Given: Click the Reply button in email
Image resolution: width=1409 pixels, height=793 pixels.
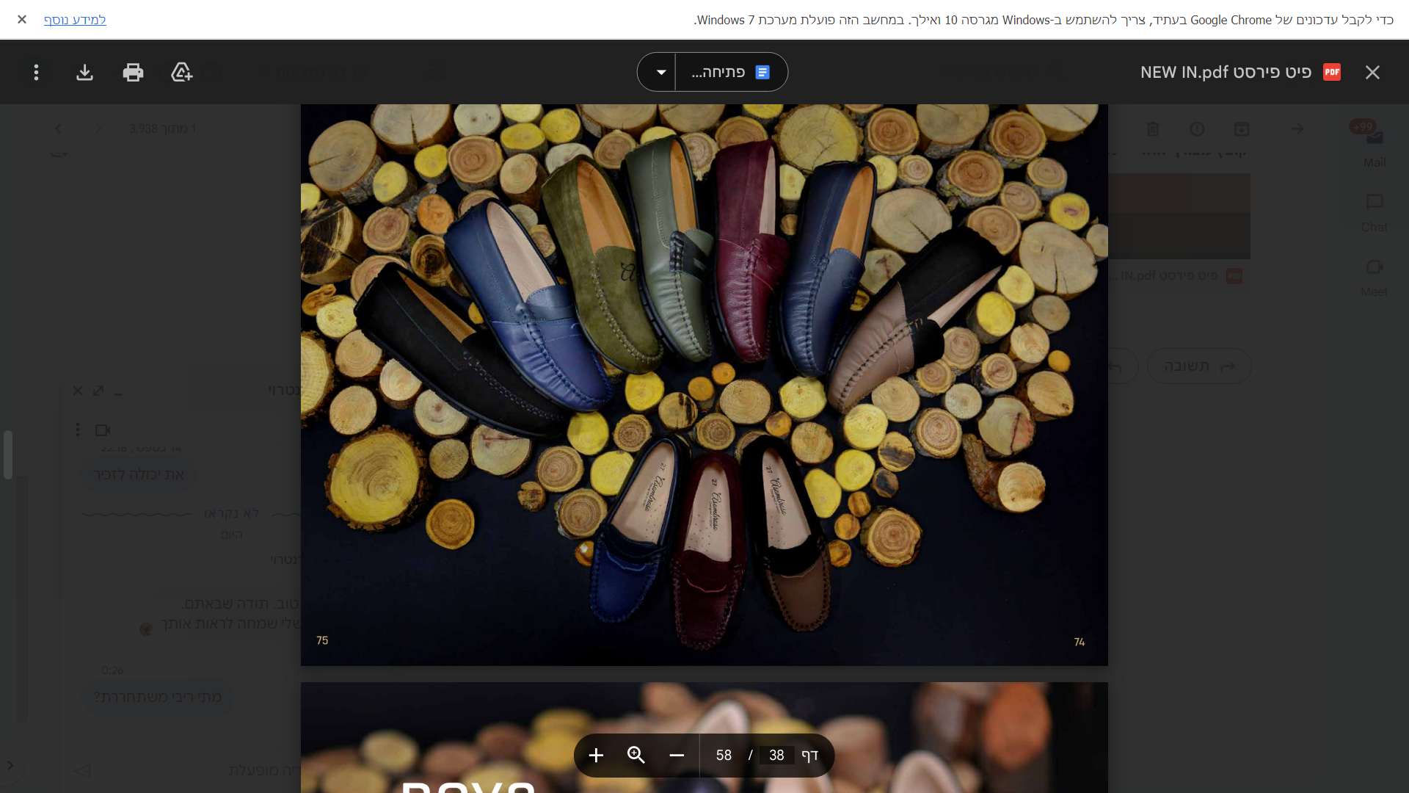Looking at the screenshot, I should click(1198, 366).
